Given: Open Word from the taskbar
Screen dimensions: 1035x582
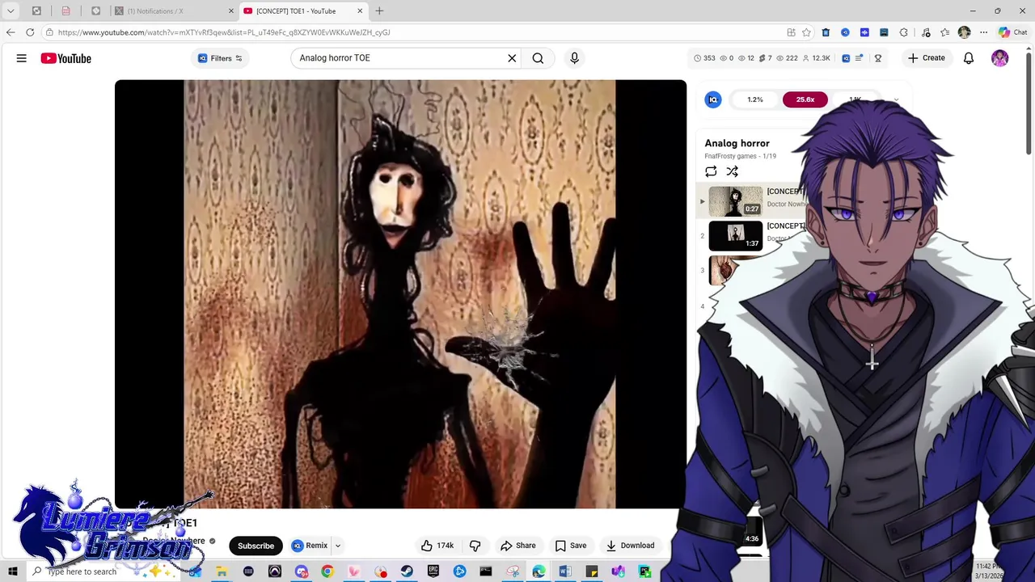Looking at the screenshot, I should (x=565, y=571).
